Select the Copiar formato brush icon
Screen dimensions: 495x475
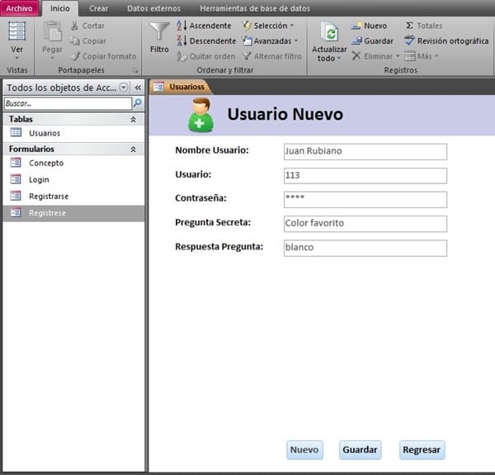tap(75, 56)
